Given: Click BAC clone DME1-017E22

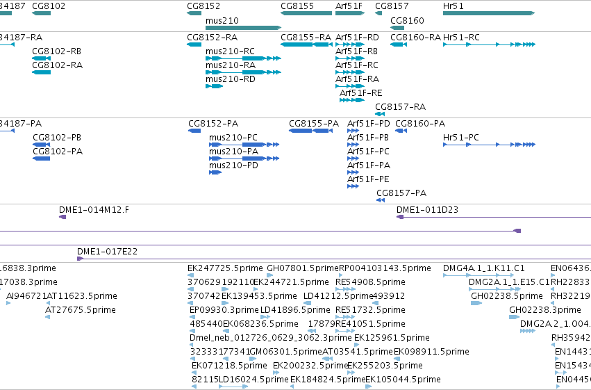Looking at the screenshot, I should (334, 259).
